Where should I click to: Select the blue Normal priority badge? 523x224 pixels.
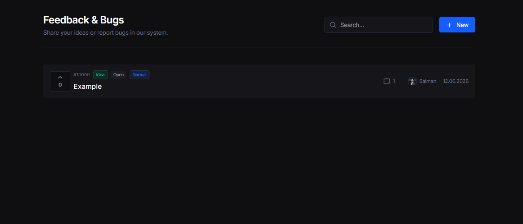(140, 75)
